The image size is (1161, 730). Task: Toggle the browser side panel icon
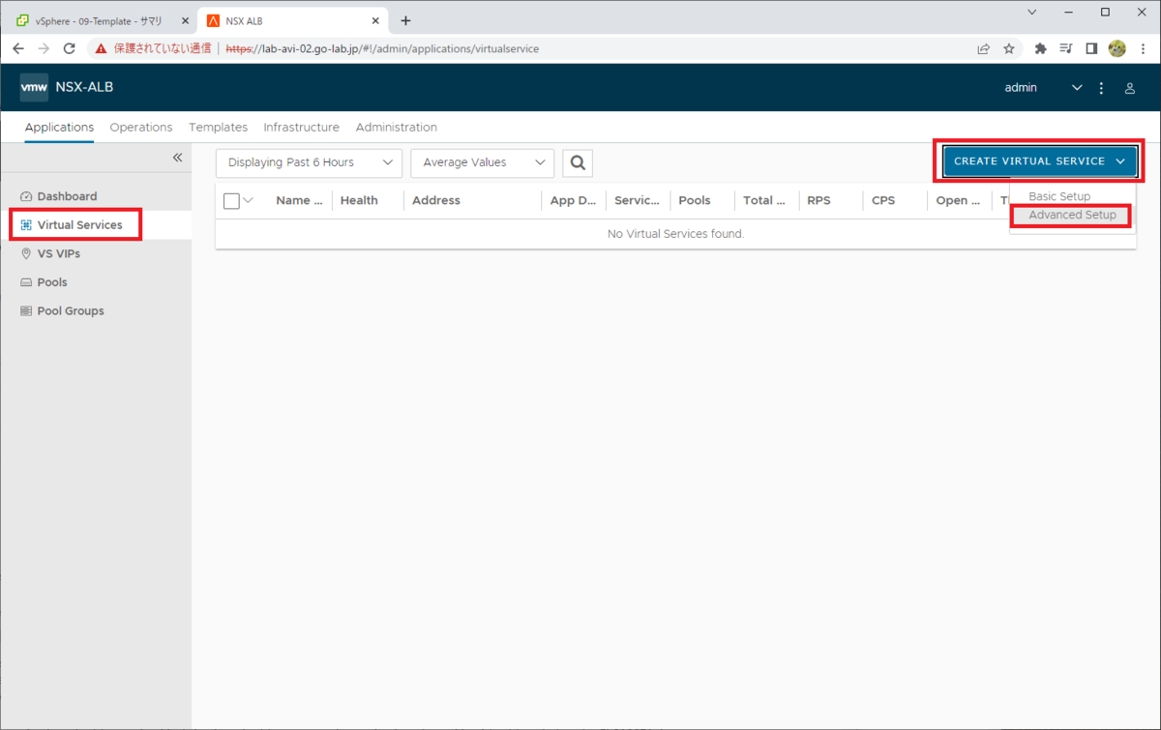pos(1091,48)
